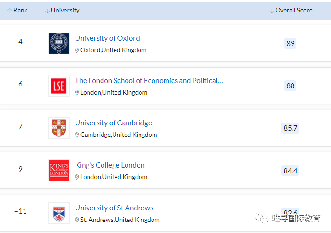Open the University of Oxford link

[x=107, y=38]
